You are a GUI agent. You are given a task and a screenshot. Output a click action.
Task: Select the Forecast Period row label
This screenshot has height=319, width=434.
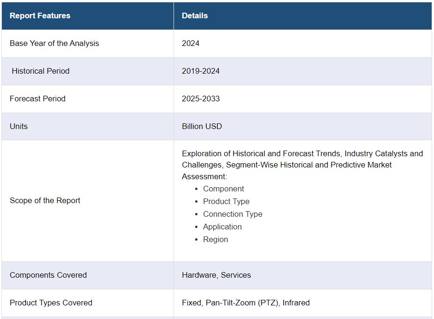coord(38,99)
